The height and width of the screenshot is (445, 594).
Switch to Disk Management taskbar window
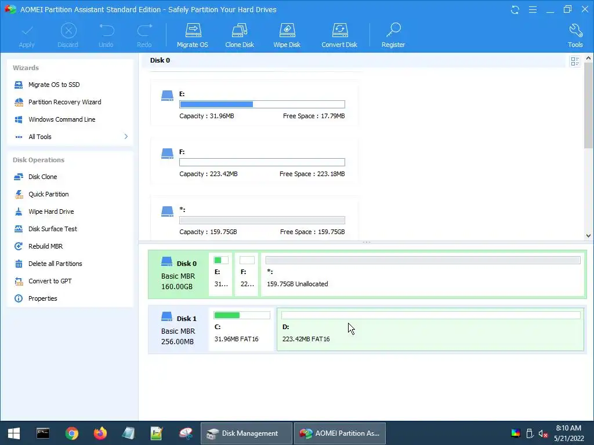click(246, 433)
